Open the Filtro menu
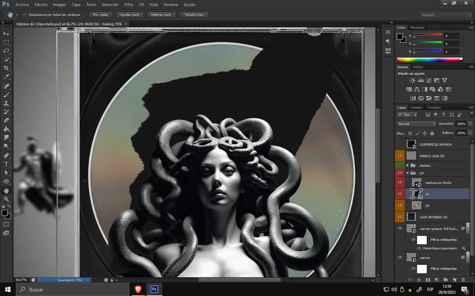Image resolution: width=475 pixels, height=296 pixels. (x=129, y=4)
